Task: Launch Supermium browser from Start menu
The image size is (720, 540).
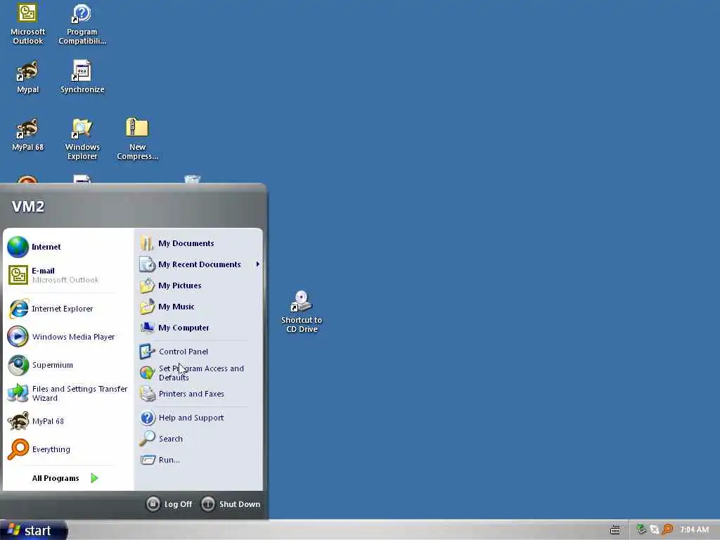Action: click(x=68, y=365)
